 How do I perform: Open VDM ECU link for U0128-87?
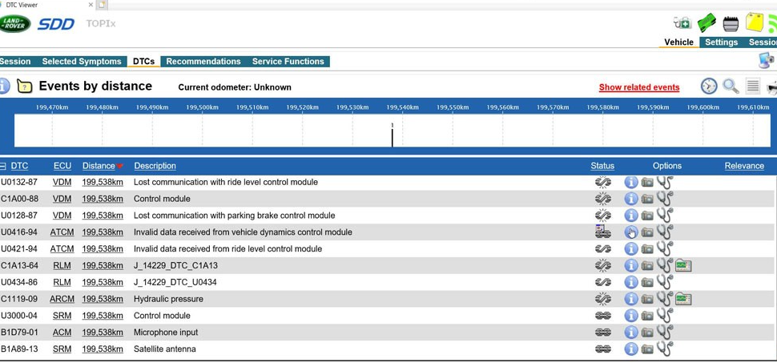[62, 216]
